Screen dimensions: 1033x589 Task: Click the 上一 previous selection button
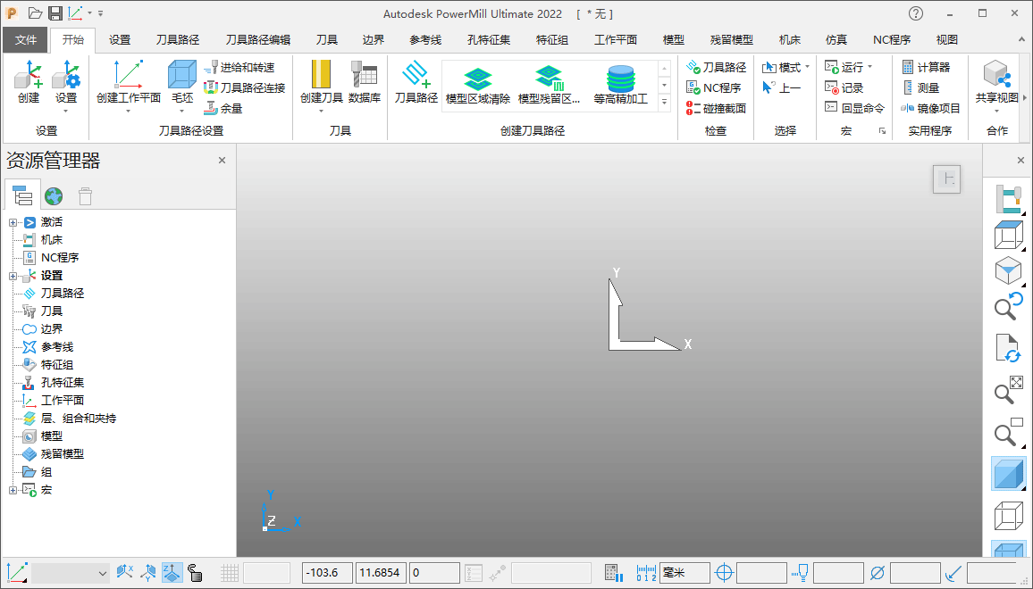click(x=781, y=87)
